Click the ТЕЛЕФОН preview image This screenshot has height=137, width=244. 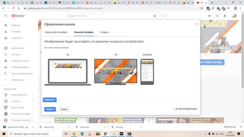147,72
